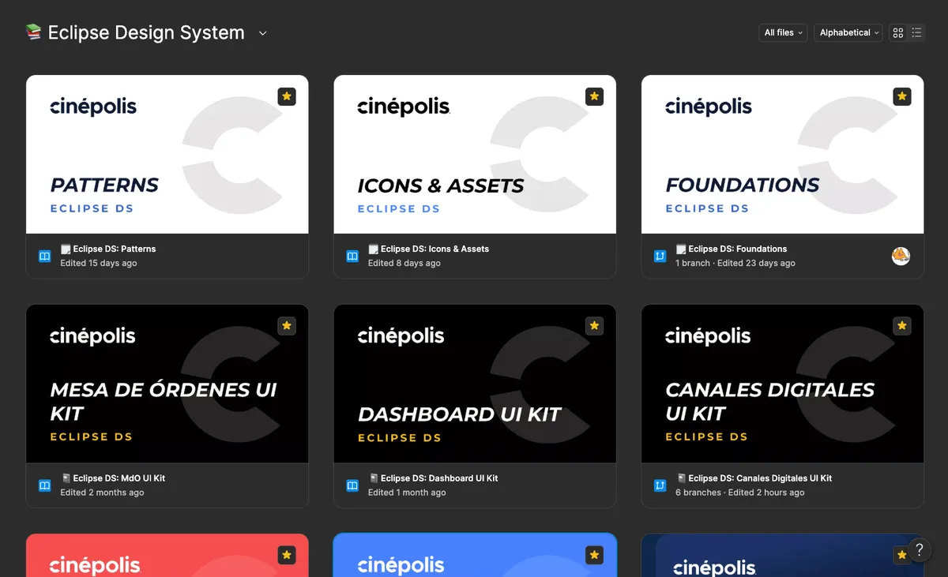948x577 pixels.
Task: Click the 'Edited 2 months ago' text
Action: point(102,493)
